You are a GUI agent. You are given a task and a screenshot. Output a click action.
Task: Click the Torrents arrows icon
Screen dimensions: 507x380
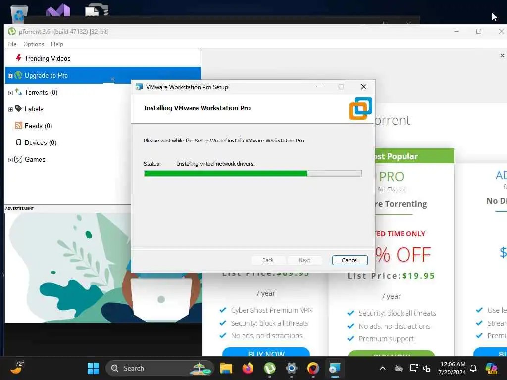18,92
